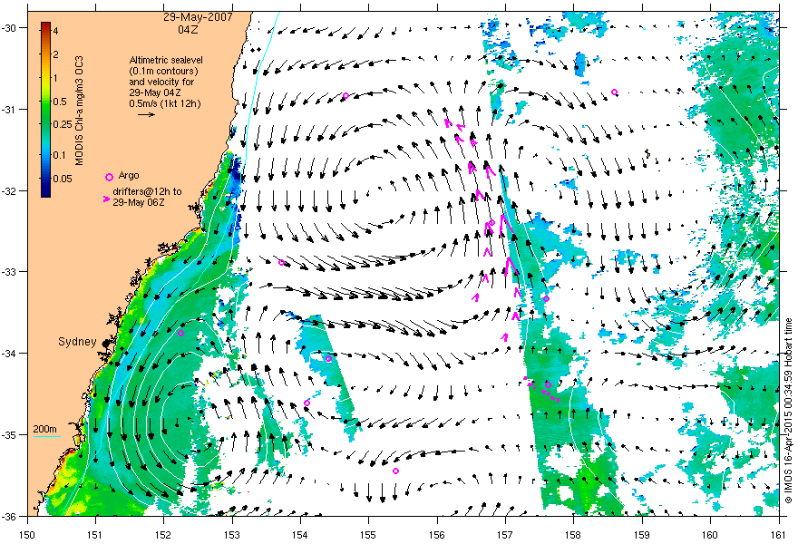Select Argo float marker near 155.4E 35.4S
This screenshot has width=798, height=544.
click(x=395, y=471)
